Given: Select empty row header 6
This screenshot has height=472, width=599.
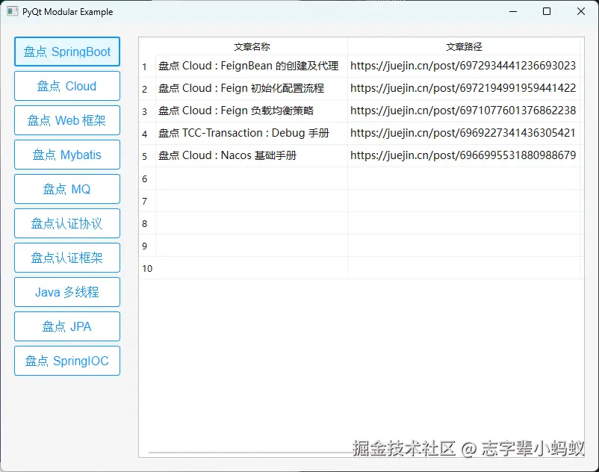Looking at the screenshot, I should [147, 178].
